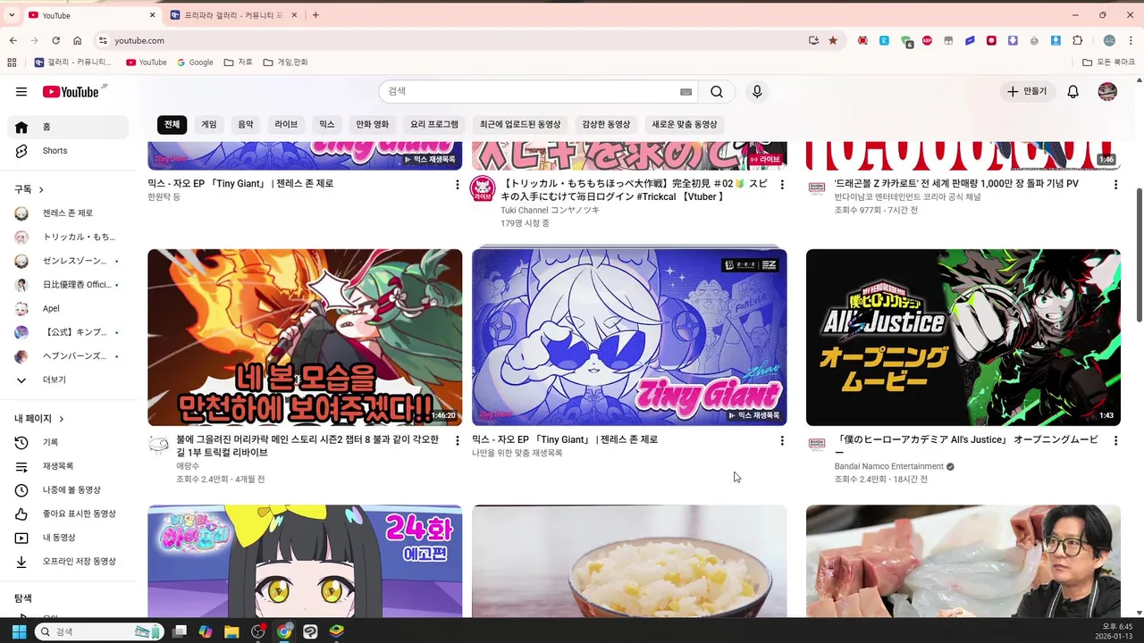Screen dimensions: 1144x643
Task: Open the account avatar menu
Action: click(x=1107, y=91)
